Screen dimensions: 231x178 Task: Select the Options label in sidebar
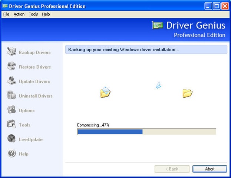(x=27, y=111)
